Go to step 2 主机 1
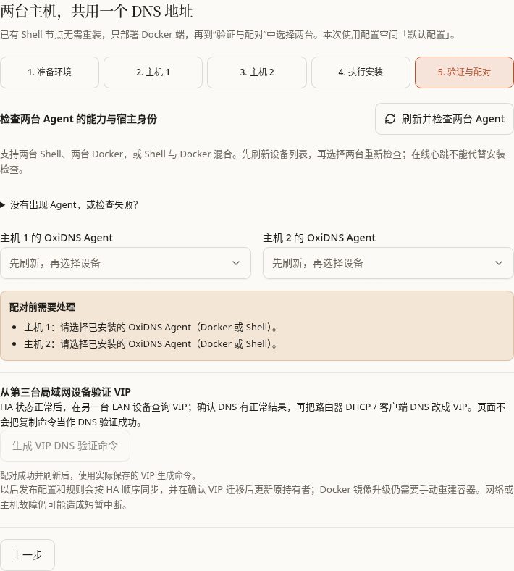This screenshot has width=514, height=571. [x=153, y=72]
